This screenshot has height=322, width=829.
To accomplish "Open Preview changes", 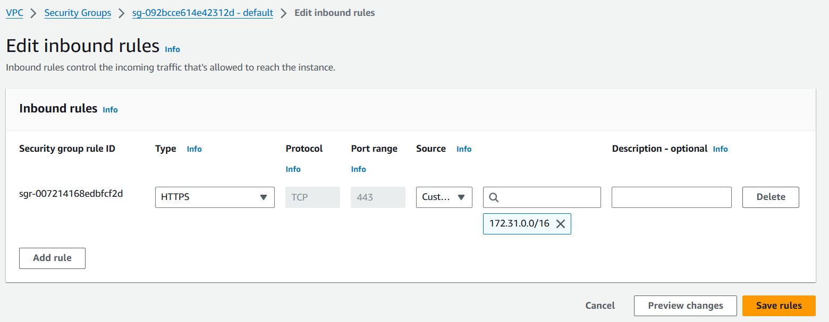I will click(x=685, y=306).
